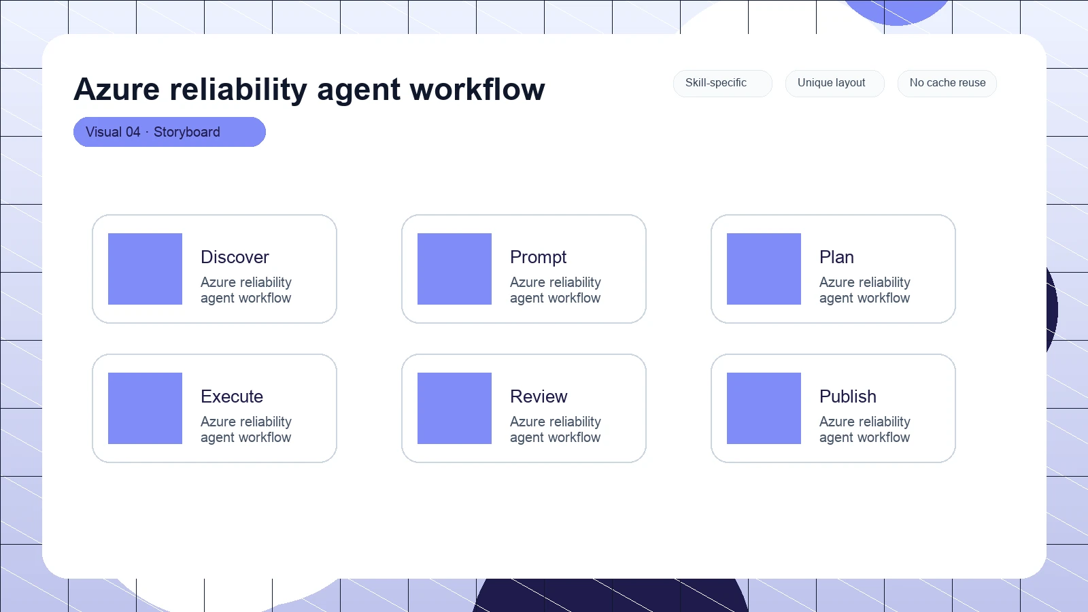Click the Plan step title
The image size is (1088, 612).
click(x=836, y=257)
